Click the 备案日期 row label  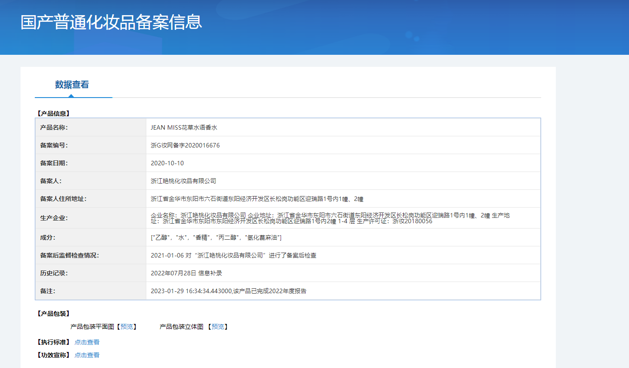54,163
